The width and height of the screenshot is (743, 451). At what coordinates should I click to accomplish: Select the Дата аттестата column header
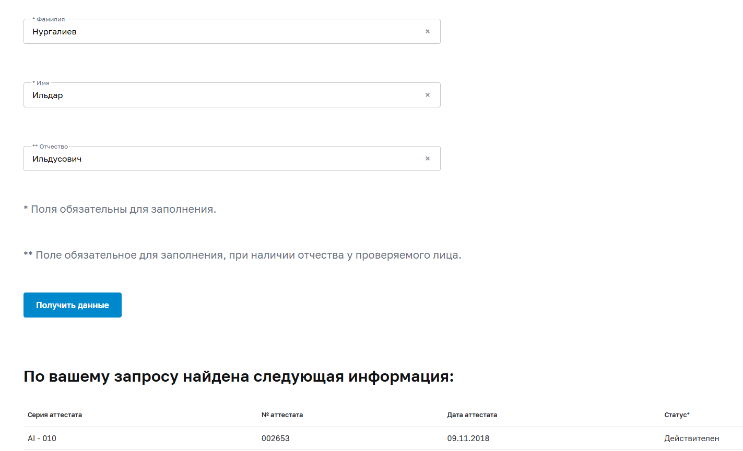point(472,415)
